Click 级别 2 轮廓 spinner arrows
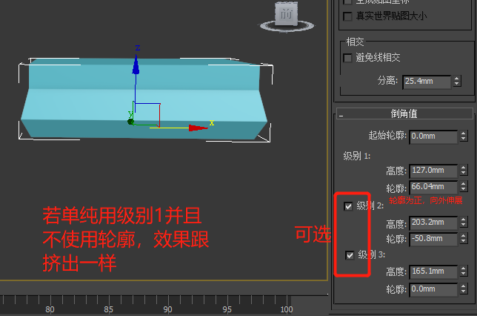The image size is (477, 316). point(464,238)
